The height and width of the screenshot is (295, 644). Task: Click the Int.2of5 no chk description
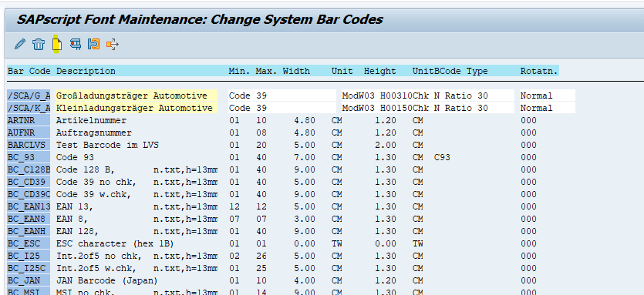[x=99, y=256]
